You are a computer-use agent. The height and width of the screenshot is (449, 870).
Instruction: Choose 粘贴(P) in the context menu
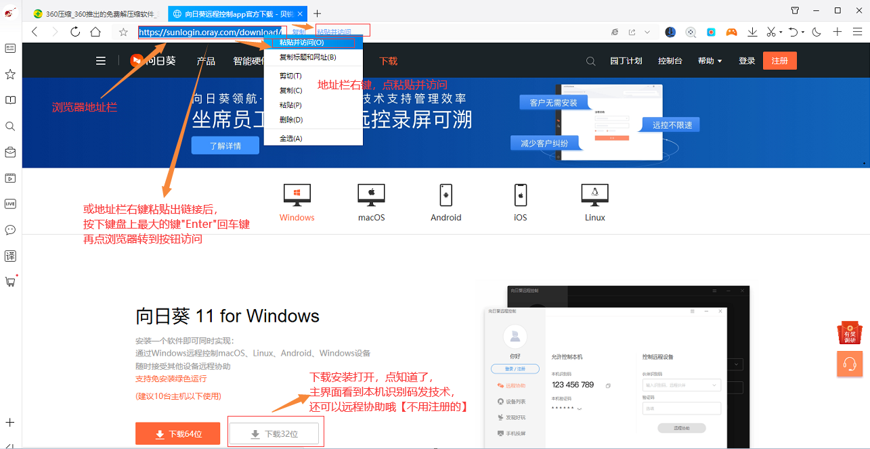tap(313, 105)
